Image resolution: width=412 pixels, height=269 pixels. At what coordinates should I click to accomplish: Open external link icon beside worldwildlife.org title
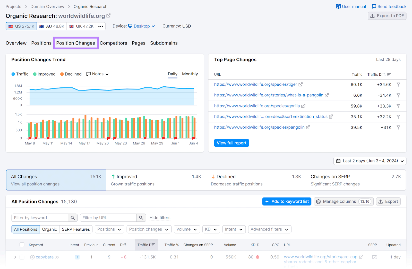coord(108,16)
